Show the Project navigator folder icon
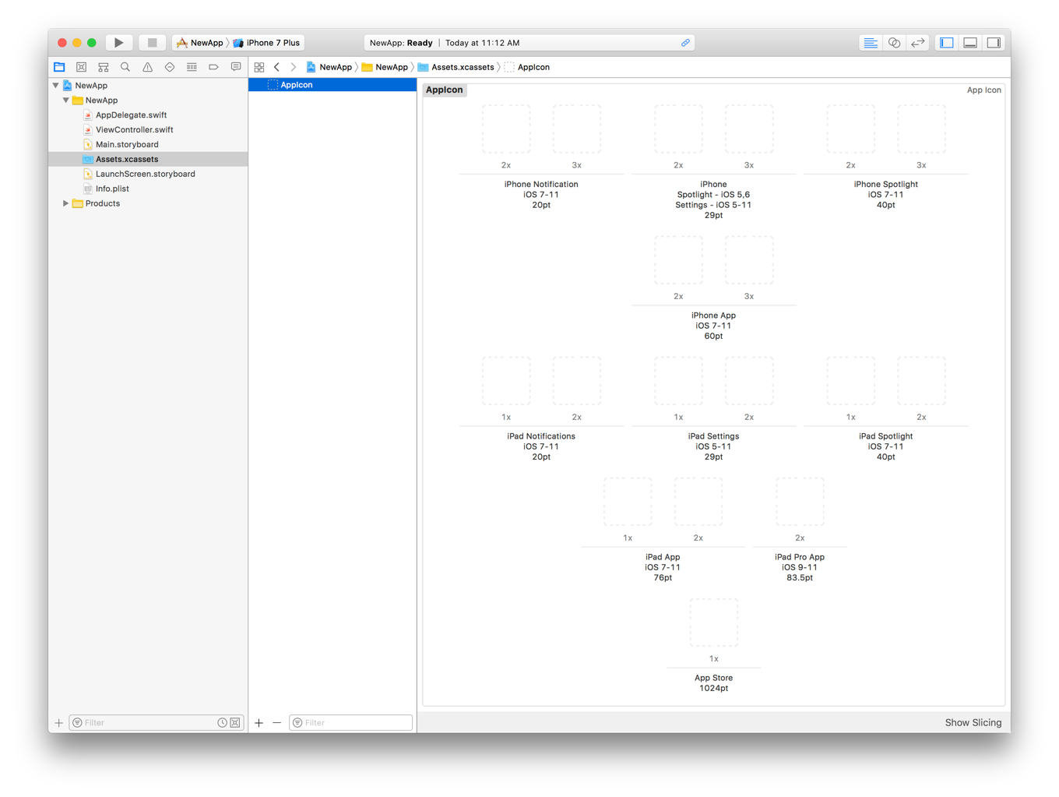1059x797 pixels. click(59, 68)
